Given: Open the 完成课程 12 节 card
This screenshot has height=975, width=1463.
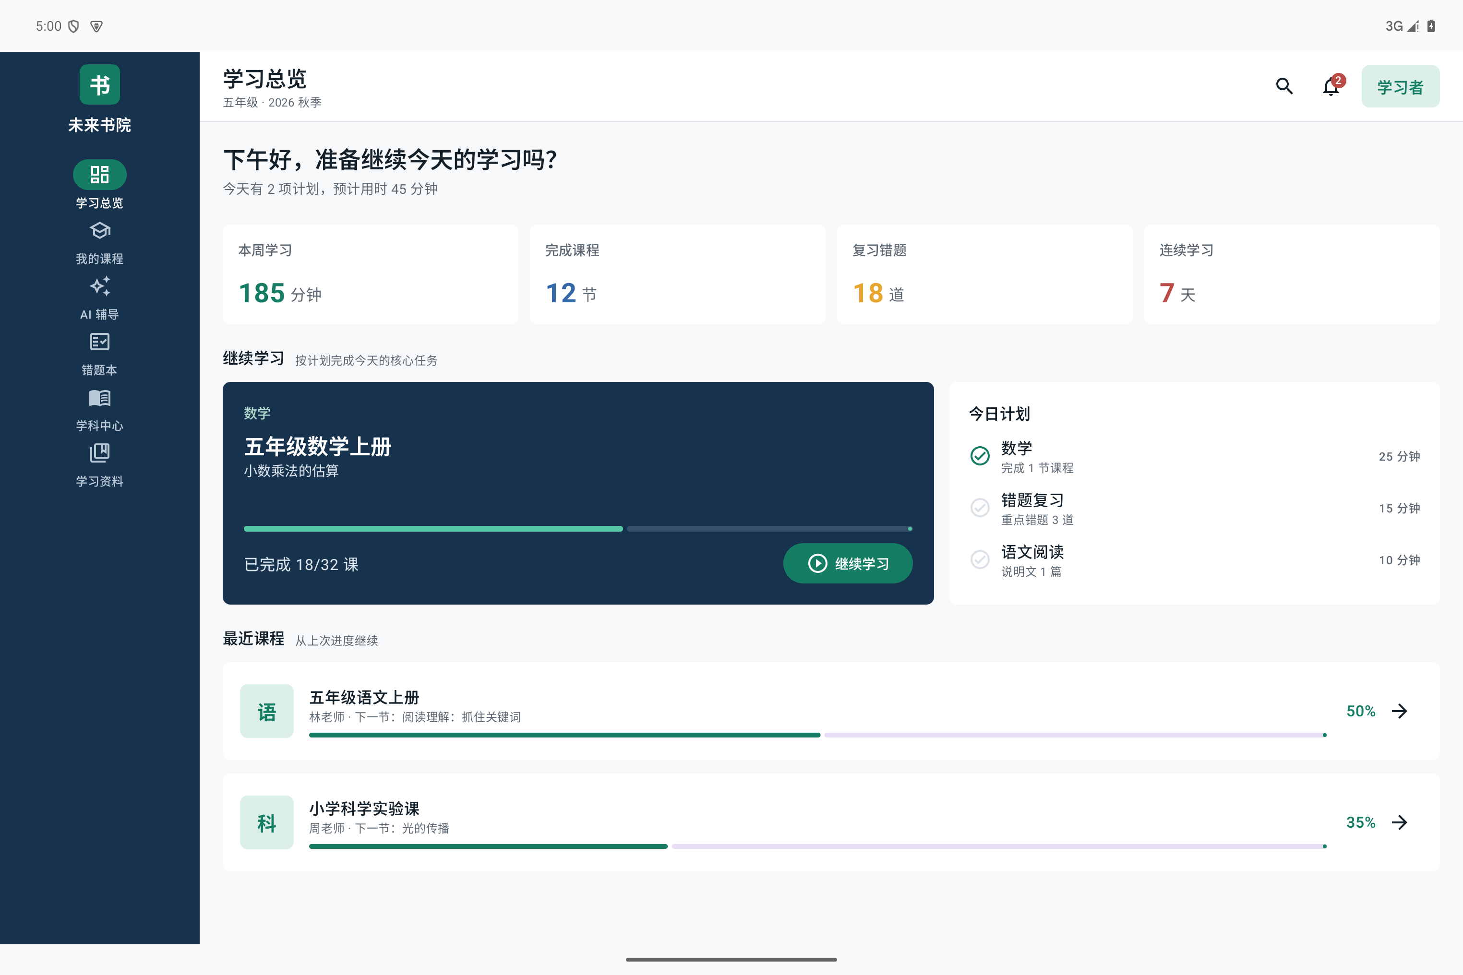Looking at the screenshot, I should [677, 274].
